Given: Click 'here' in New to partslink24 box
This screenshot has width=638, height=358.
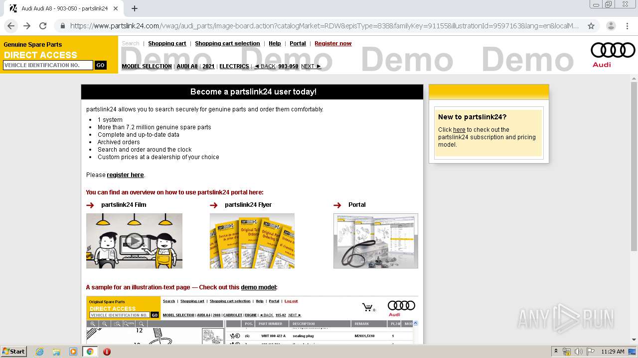Looking at the screenshot, I should tap(459, 130).
